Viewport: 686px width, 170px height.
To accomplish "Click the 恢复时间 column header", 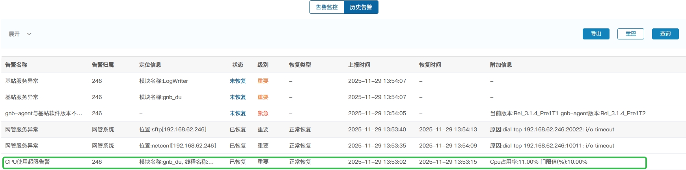I will (x=430, y=65).
